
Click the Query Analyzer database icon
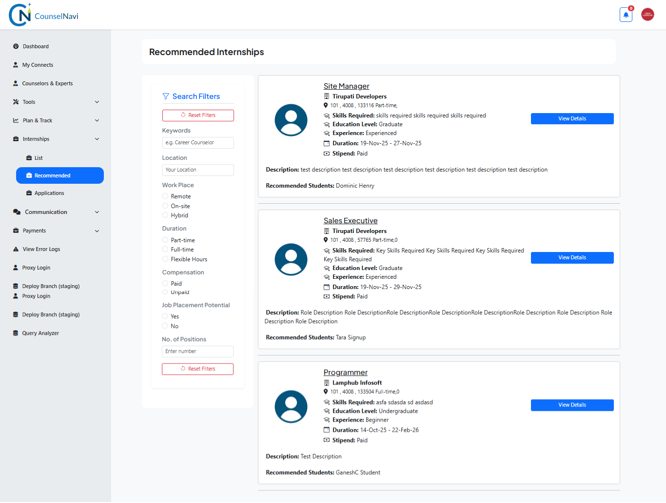pyautogui.click(x=16, y=333)
